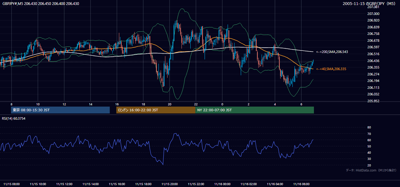Click RSI scale value 60
The height and width of the screenshot is (187, 400).
tap(369, 140)
